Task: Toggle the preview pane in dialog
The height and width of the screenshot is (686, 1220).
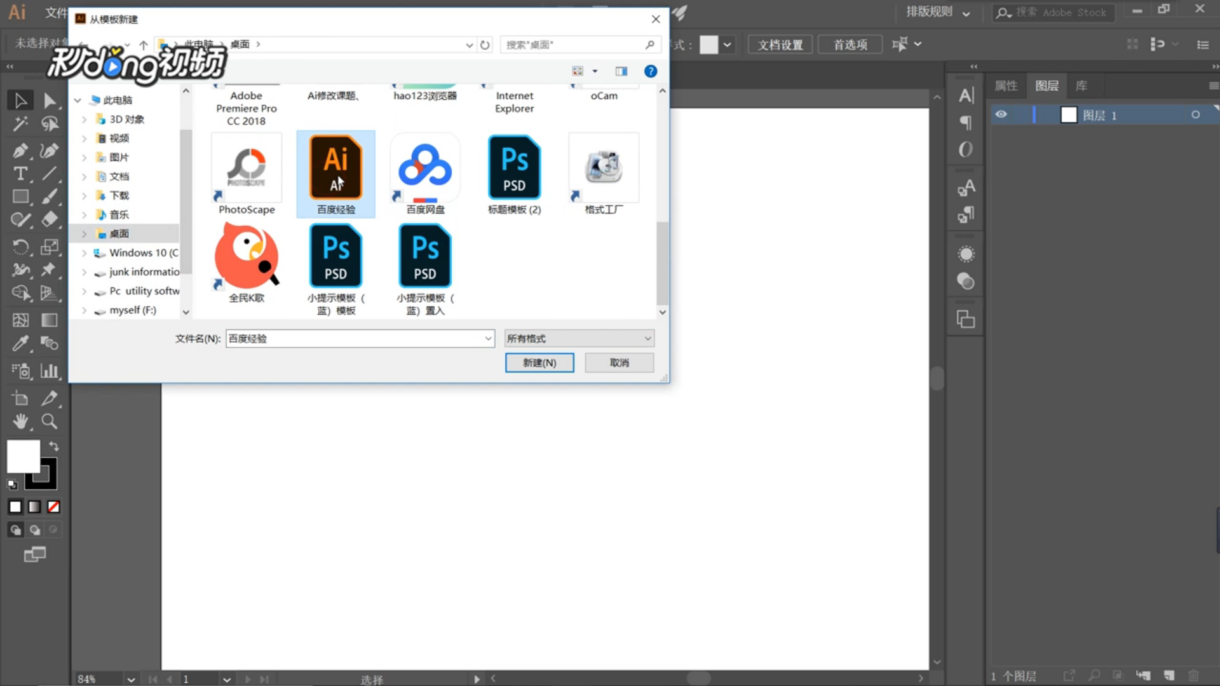Action: click(x=621, y=71)
